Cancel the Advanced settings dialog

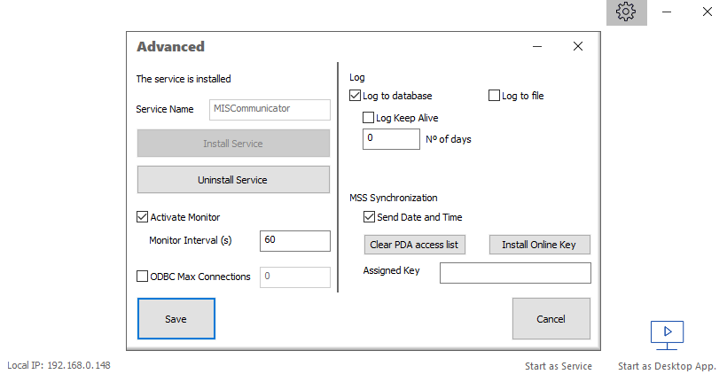point(551,318)
